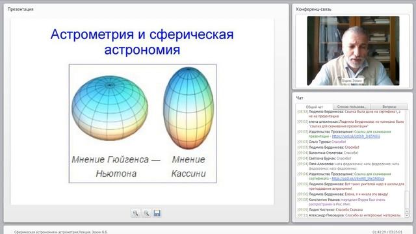416x234 pixels.
Task: Click Светлана Бурчак's chat message
Action: (324, 159)
